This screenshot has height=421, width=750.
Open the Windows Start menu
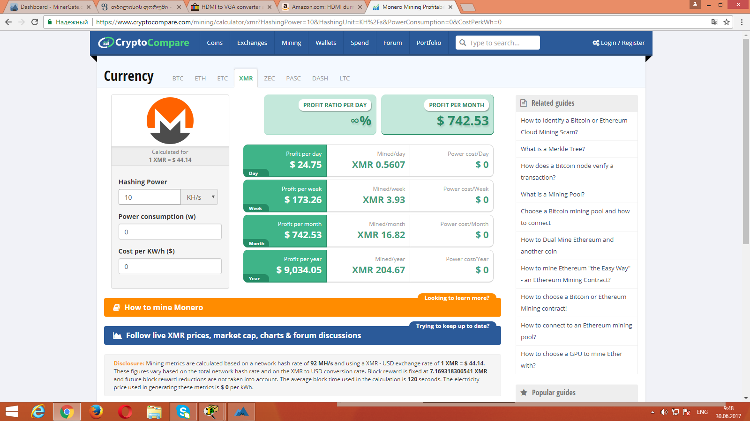[11, 412]
